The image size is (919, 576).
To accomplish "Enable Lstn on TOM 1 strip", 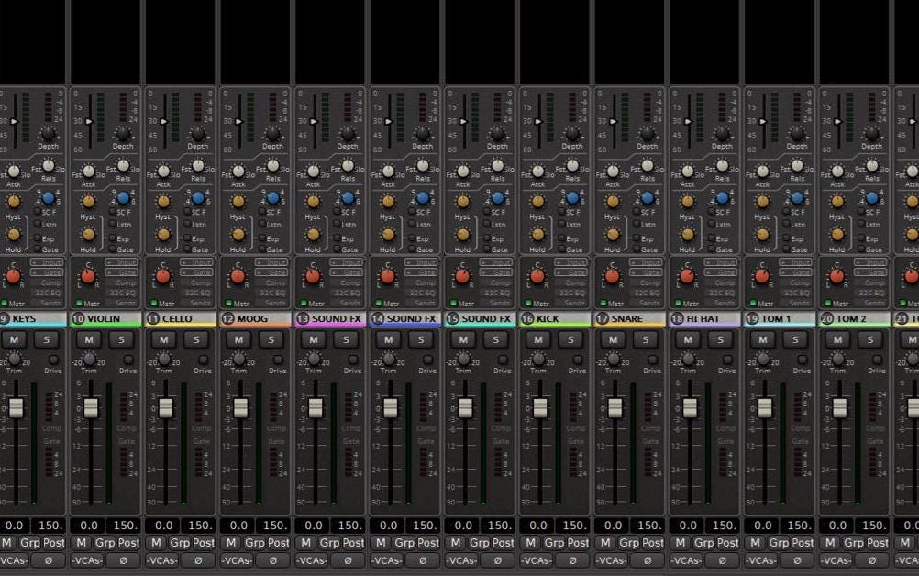I will (x=787, y=224).
